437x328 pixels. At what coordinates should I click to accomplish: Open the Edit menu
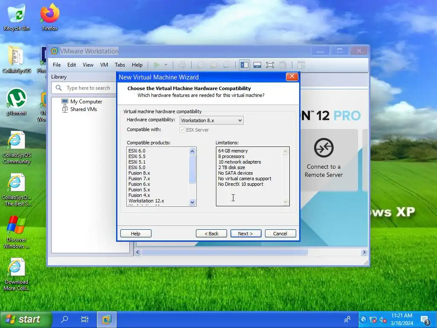pyautogui.click(x=72, y=65)
